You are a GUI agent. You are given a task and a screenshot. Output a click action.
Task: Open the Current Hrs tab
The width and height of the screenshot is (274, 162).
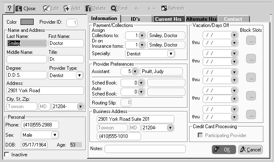169,19
